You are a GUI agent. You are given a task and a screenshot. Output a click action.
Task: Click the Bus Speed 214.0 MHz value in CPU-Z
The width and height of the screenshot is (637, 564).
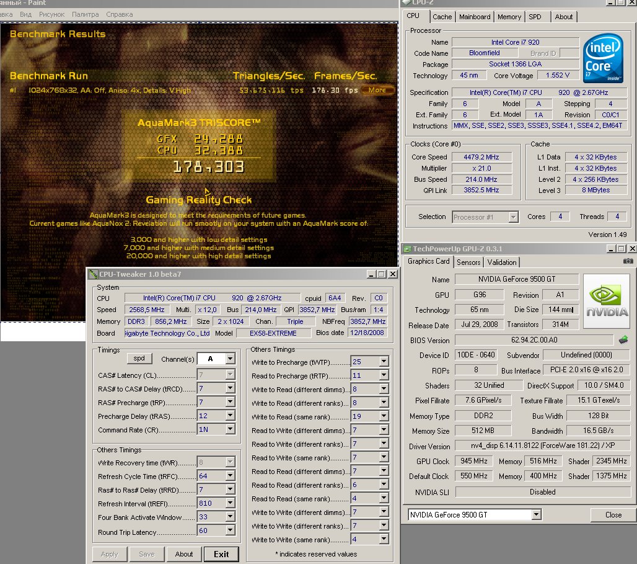pyautogui.click(x=481, y=179)
